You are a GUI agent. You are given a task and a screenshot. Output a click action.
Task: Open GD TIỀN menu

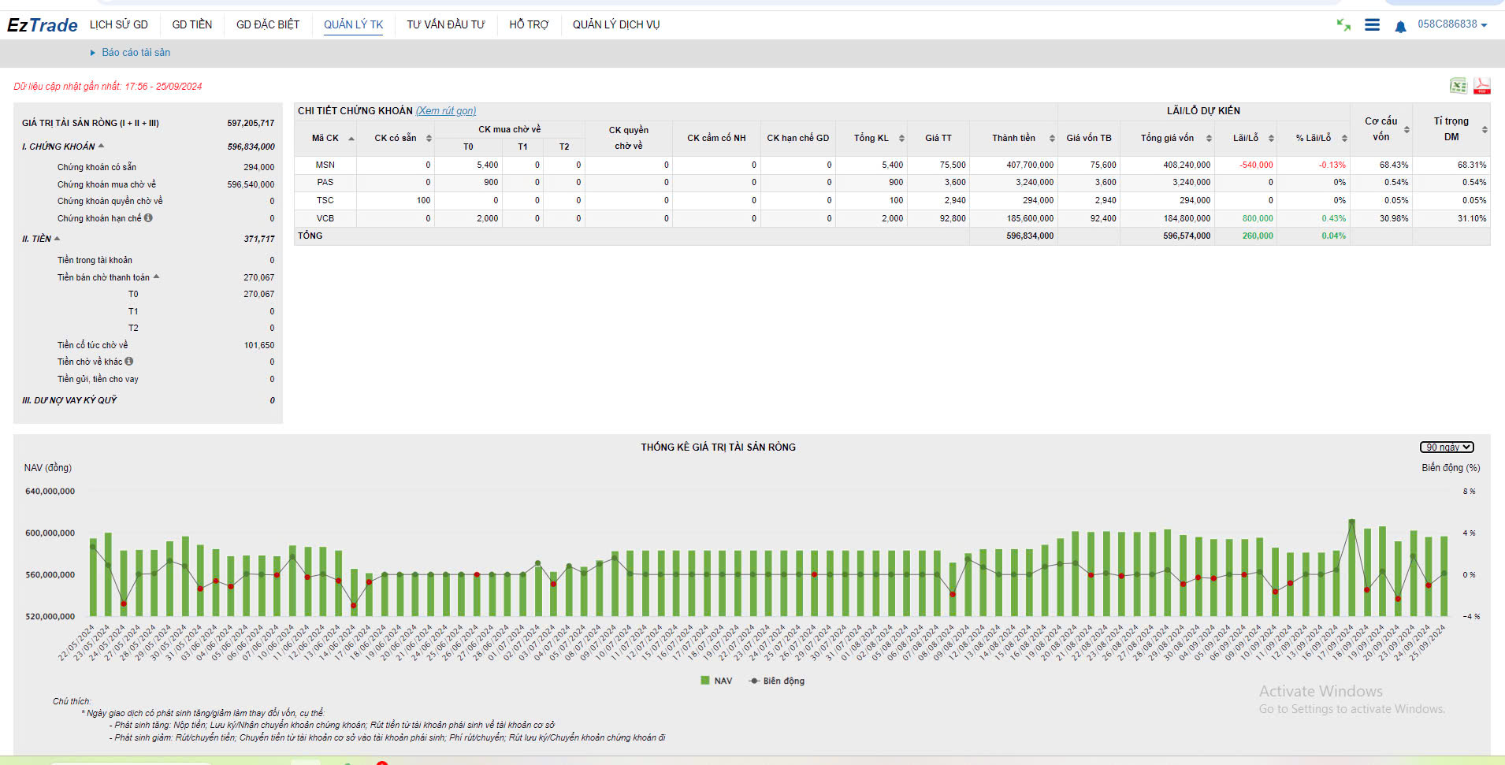(192, 24)
